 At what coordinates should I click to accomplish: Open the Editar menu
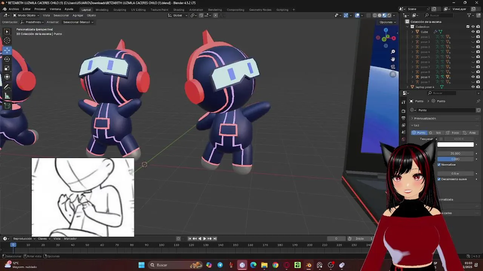(26, 9)
